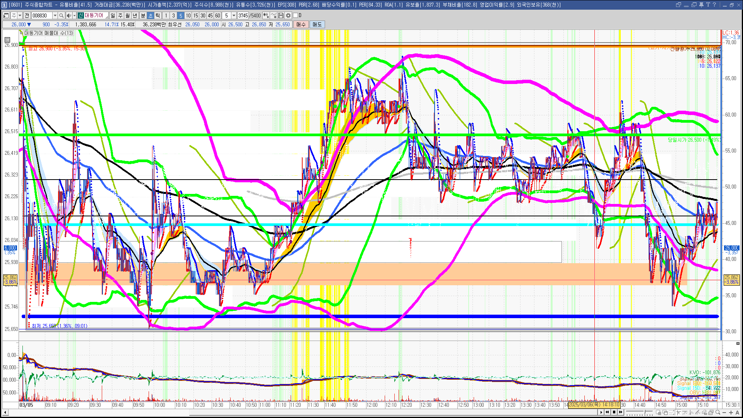
Task: Toggle the D checkbox in toolbar
Action: point(296,15)
